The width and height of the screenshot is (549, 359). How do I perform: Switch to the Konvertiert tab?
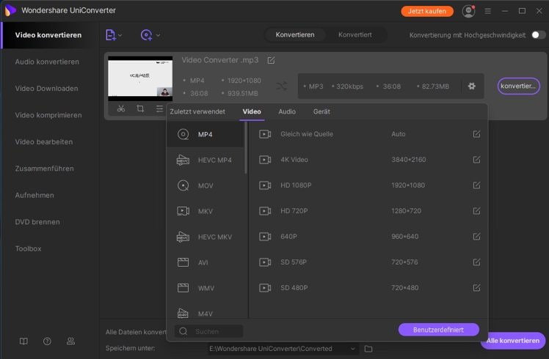pos(355,34)
